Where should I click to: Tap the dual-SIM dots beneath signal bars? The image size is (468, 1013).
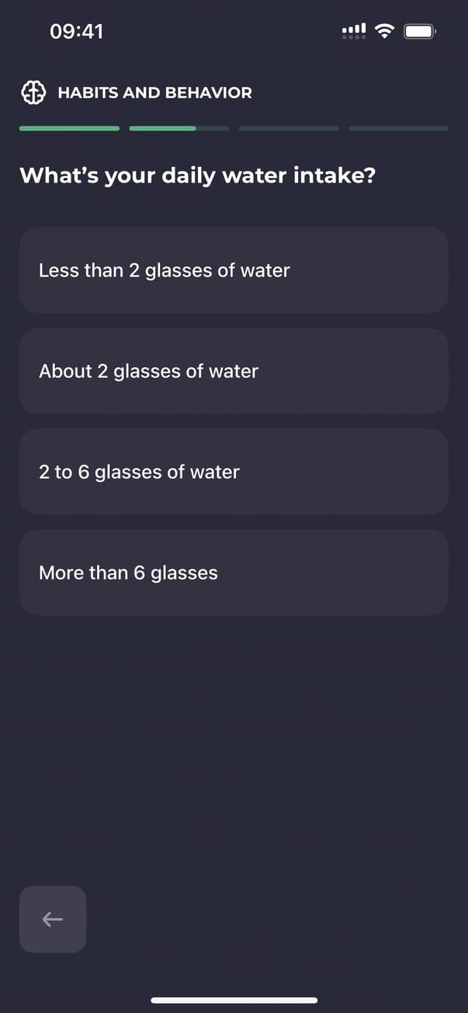click(354, 36)
